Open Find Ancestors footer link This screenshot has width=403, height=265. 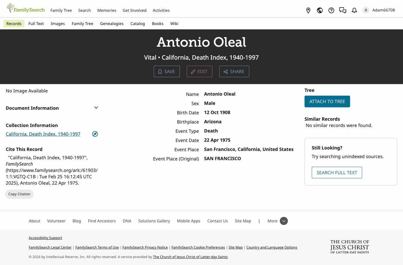tap(102, 221)
